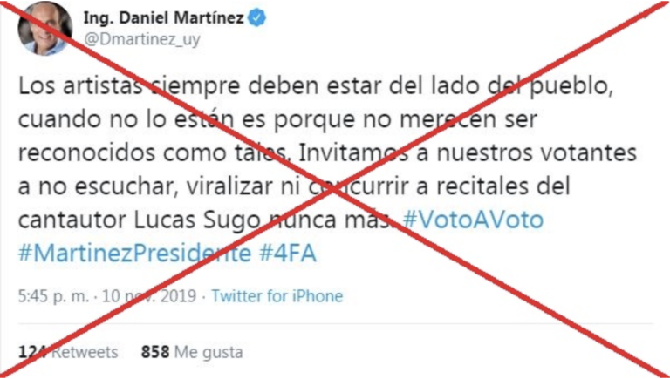Screen dimensions: 670x379
Task: Open the #4FA hashtag
Action: coord(288,253)
